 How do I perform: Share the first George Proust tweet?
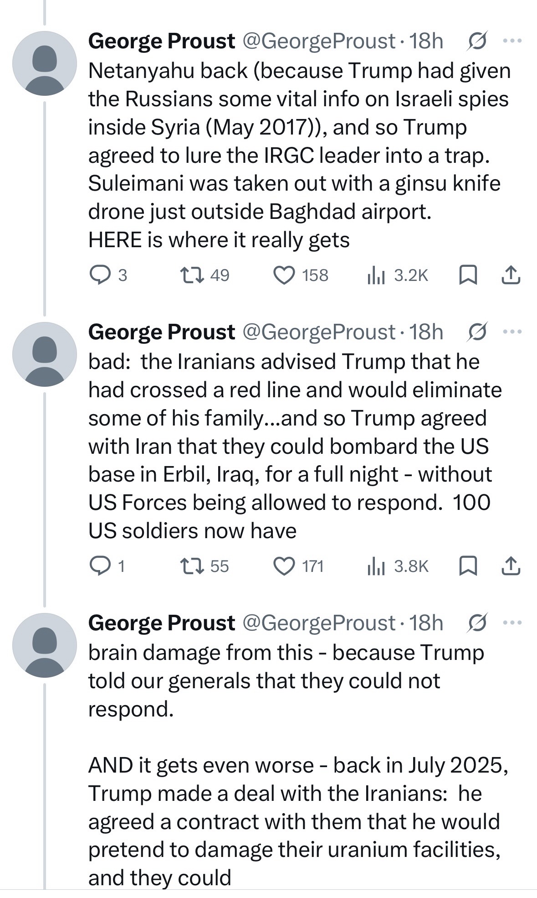pyautogui.click(x=511, y=275)
